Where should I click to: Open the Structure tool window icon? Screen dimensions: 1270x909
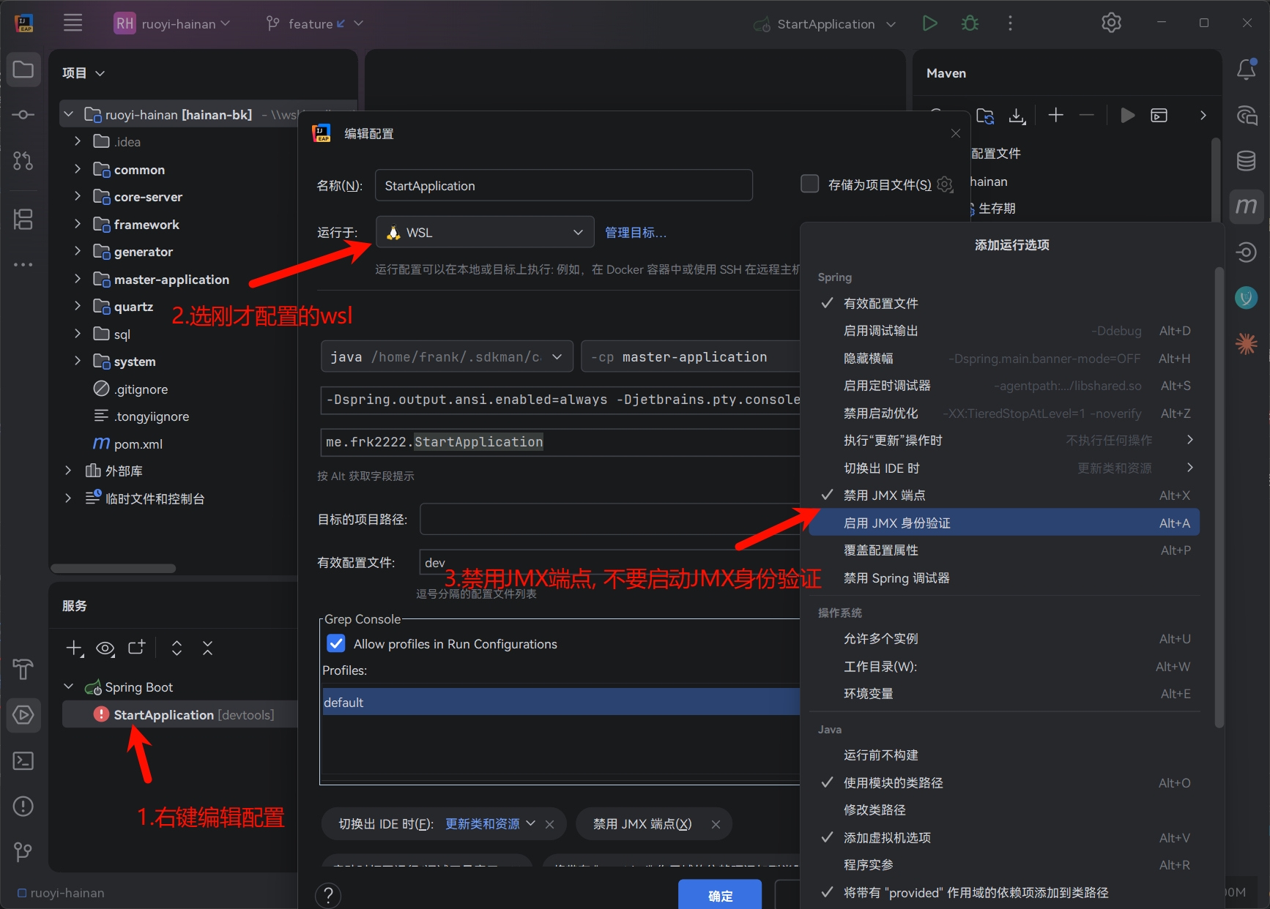23,219
